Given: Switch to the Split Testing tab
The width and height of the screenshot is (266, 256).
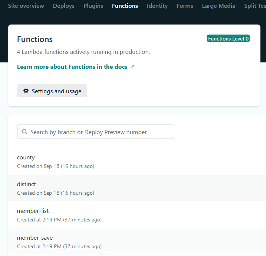Looking at the screenshot, I should (255, 6).
